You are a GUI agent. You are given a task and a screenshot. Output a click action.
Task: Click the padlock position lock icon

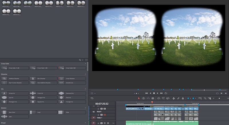(x=183, y=98)
